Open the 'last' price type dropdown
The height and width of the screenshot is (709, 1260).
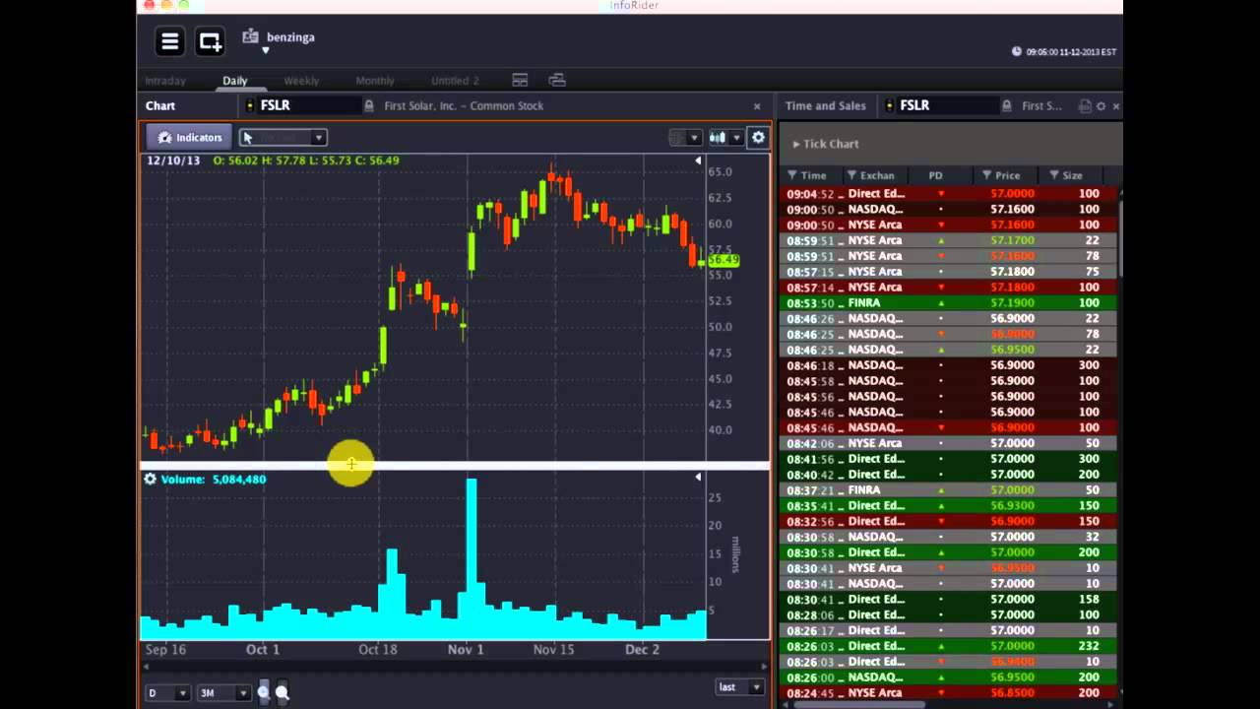[740, 687]
